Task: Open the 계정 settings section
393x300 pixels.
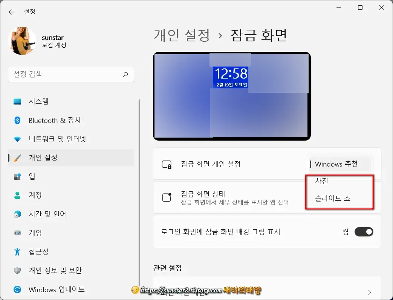Action: click(36, 195)
